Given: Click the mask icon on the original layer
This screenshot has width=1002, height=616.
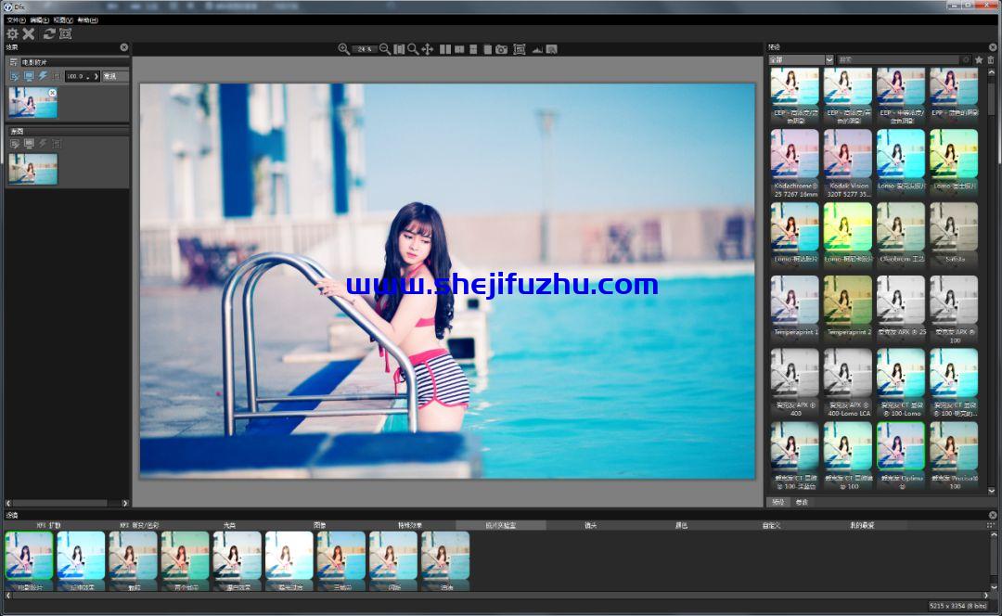Looking at the screenshot, I should point(15,144).
